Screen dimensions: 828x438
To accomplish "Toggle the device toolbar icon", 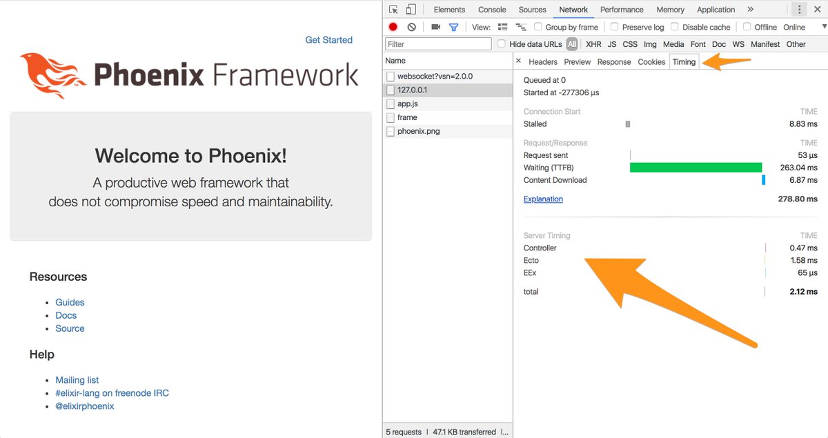I will click(411, 10).
